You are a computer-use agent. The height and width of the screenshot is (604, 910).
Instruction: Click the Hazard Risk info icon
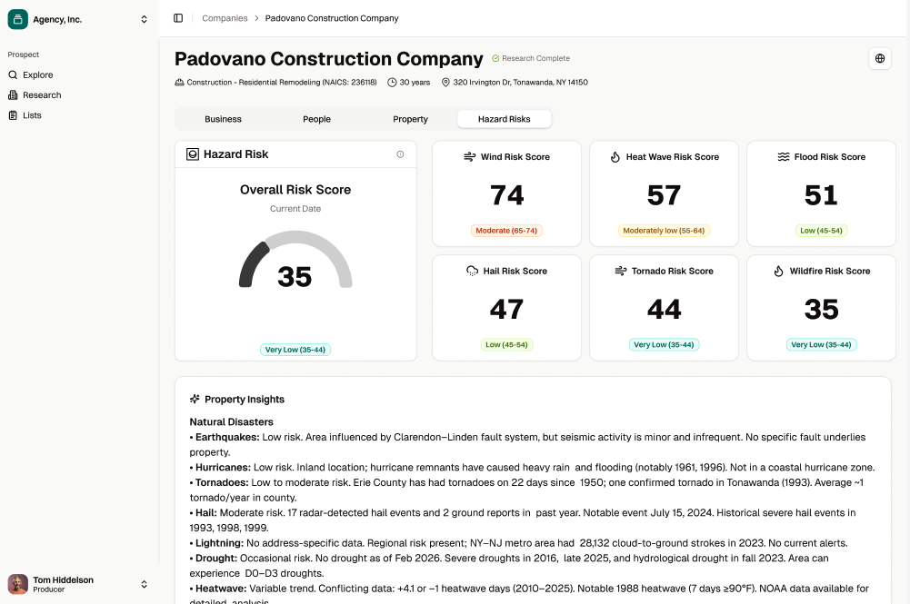(x=400, y=154)
